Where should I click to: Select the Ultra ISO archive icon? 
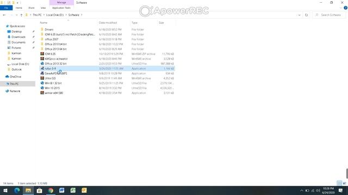[42, 78]
